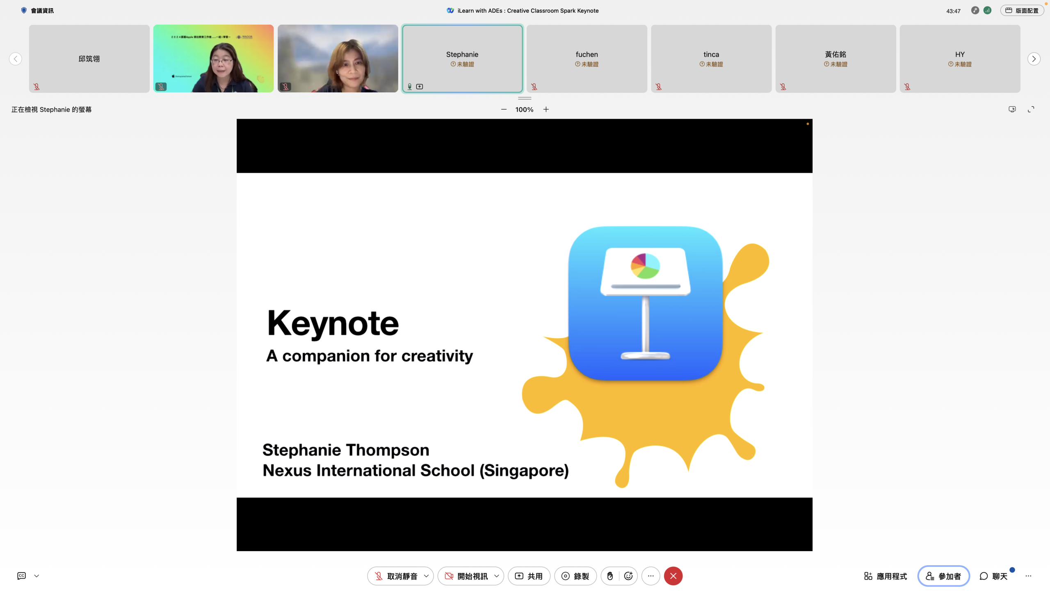This screenshot has width=1050, height=591.
Task: Show next participants with right arrow
Action: pos(1034,59)
